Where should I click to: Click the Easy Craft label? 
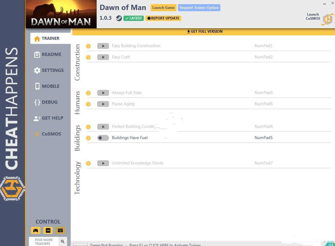(x=121, y=57)
